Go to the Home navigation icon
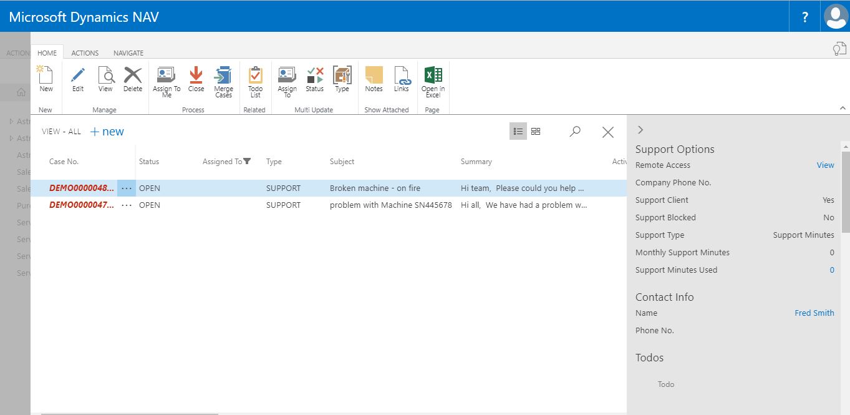The image size is (850, 415). pyautogui.click(x=21, y=92)
